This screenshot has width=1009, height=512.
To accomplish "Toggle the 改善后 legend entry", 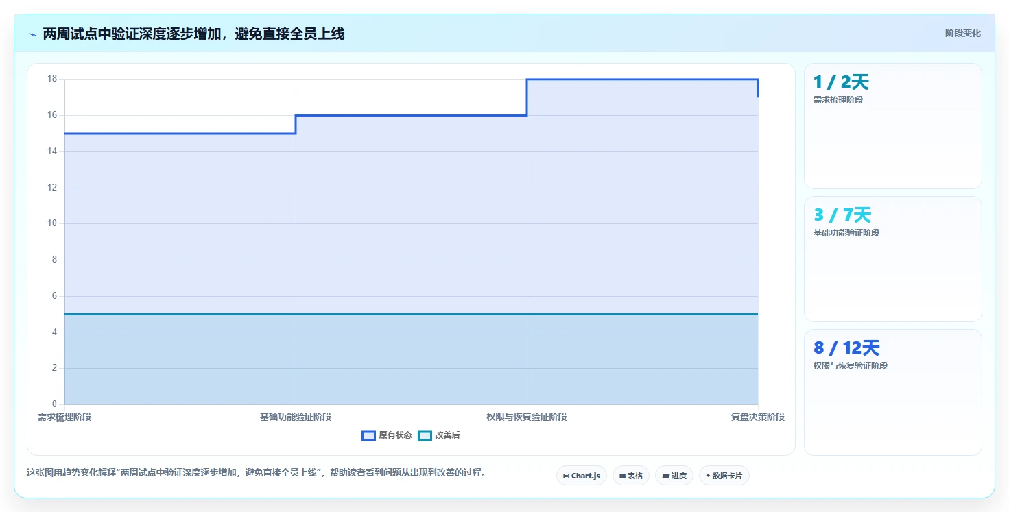I will (439, 435).
